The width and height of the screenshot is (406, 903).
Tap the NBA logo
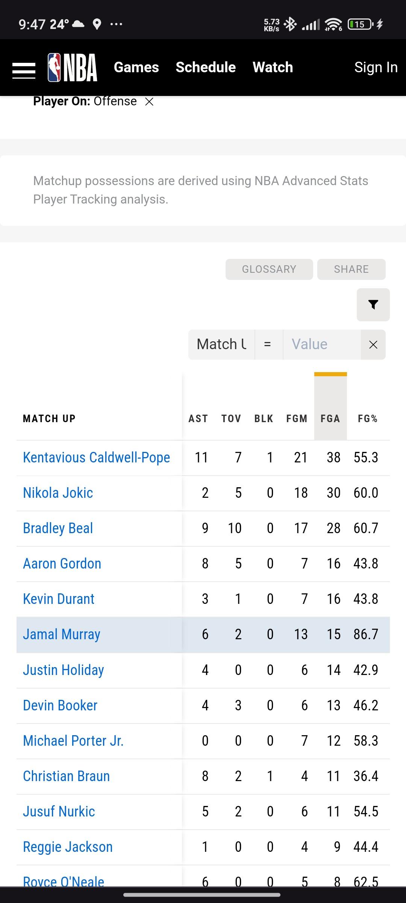(x=73, y=68)
